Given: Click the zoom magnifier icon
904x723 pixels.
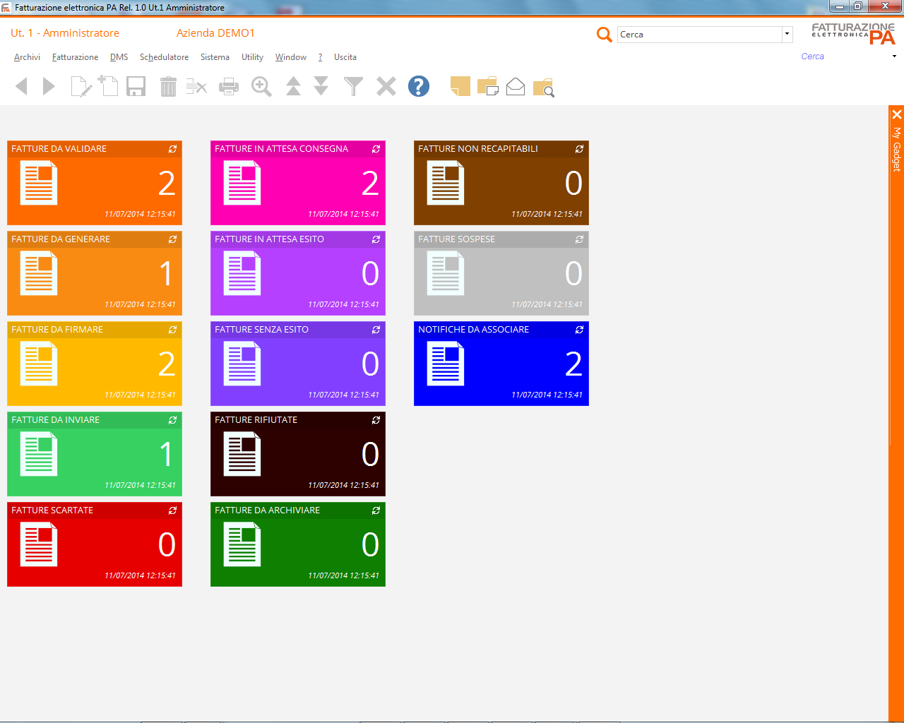Looking at the screenshot, I should tap(261, 86).
